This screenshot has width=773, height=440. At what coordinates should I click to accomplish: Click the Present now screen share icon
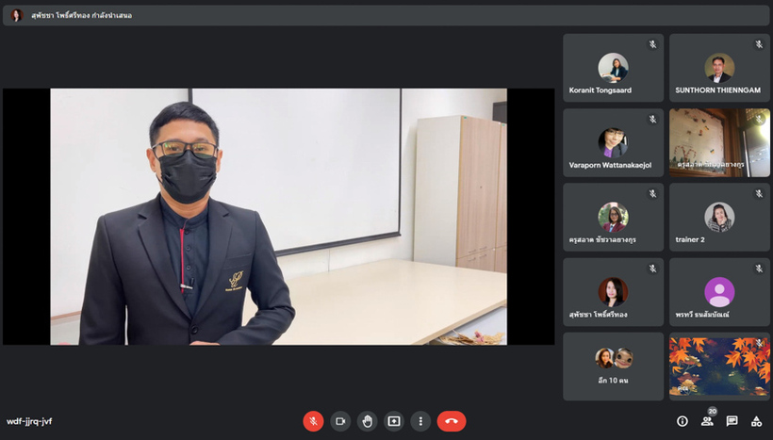[394, 421]
